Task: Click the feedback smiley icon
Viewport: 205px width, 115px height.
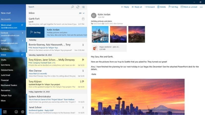Action: coord(16,112)
